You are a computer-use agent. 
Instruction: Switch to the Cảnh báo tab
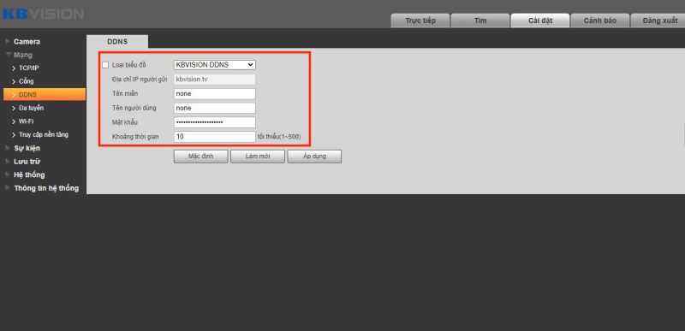pos(600,21)
